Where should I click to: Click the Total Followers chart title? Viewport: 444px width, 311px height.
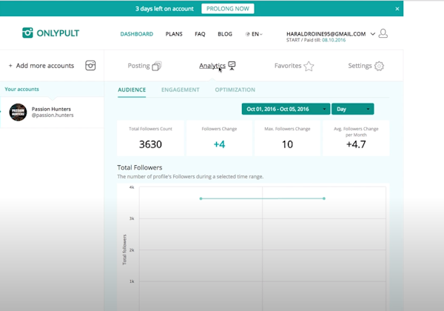(140, 167)
